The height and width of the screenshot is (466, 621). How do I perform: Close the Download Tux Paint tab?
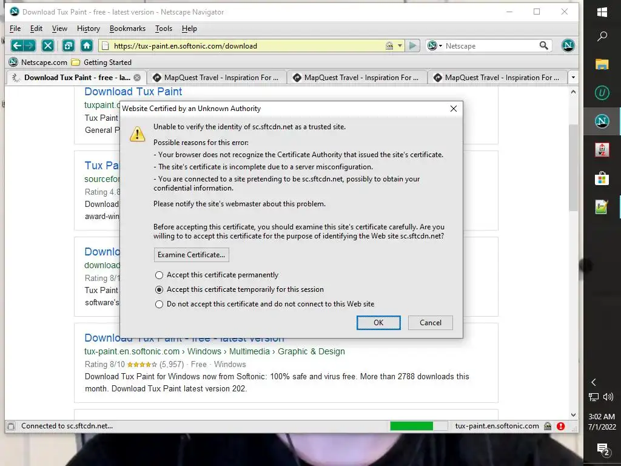click(x=137, y=78)
